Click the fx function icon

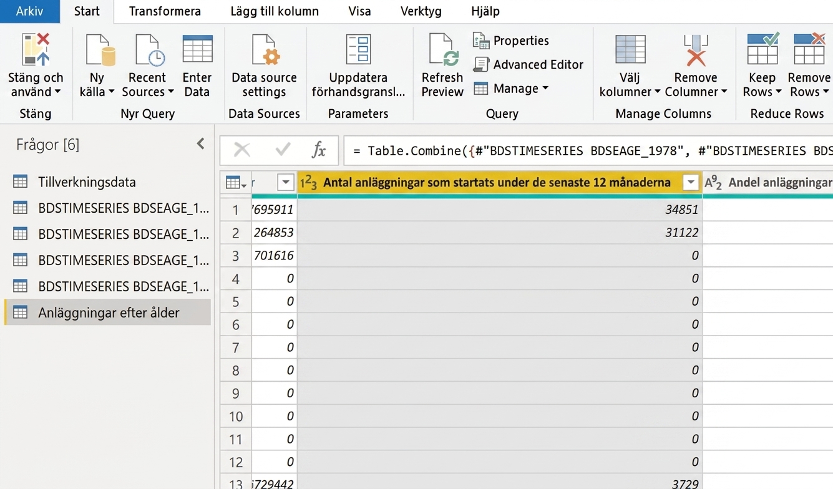coord(318,150)
